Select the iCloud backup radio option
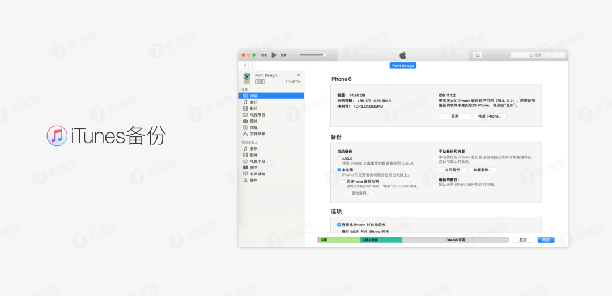The height and width of the screenshot is (296, 612). 339,158
